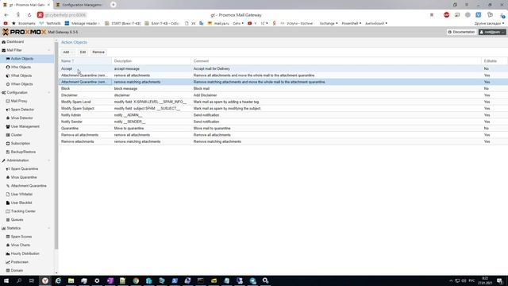Select the Disclaimer row
Screen dimensions: 508x286
point(283,95)
